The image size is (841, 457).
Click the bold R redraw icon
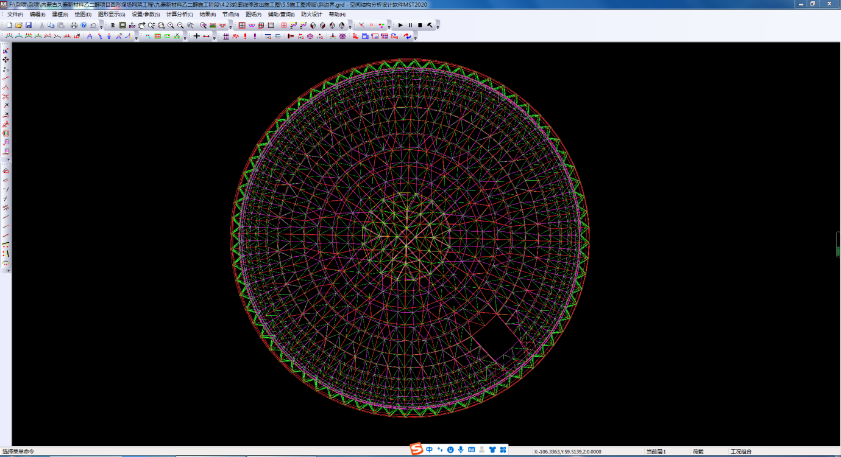coord(113,26)
